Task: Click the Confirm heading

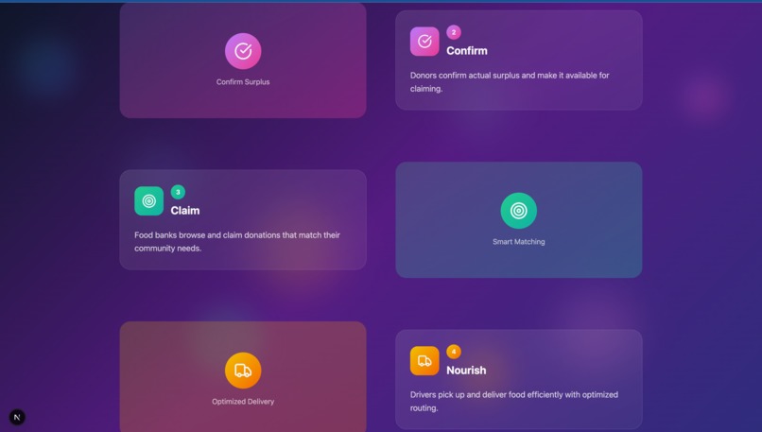Action: point(466,50)
